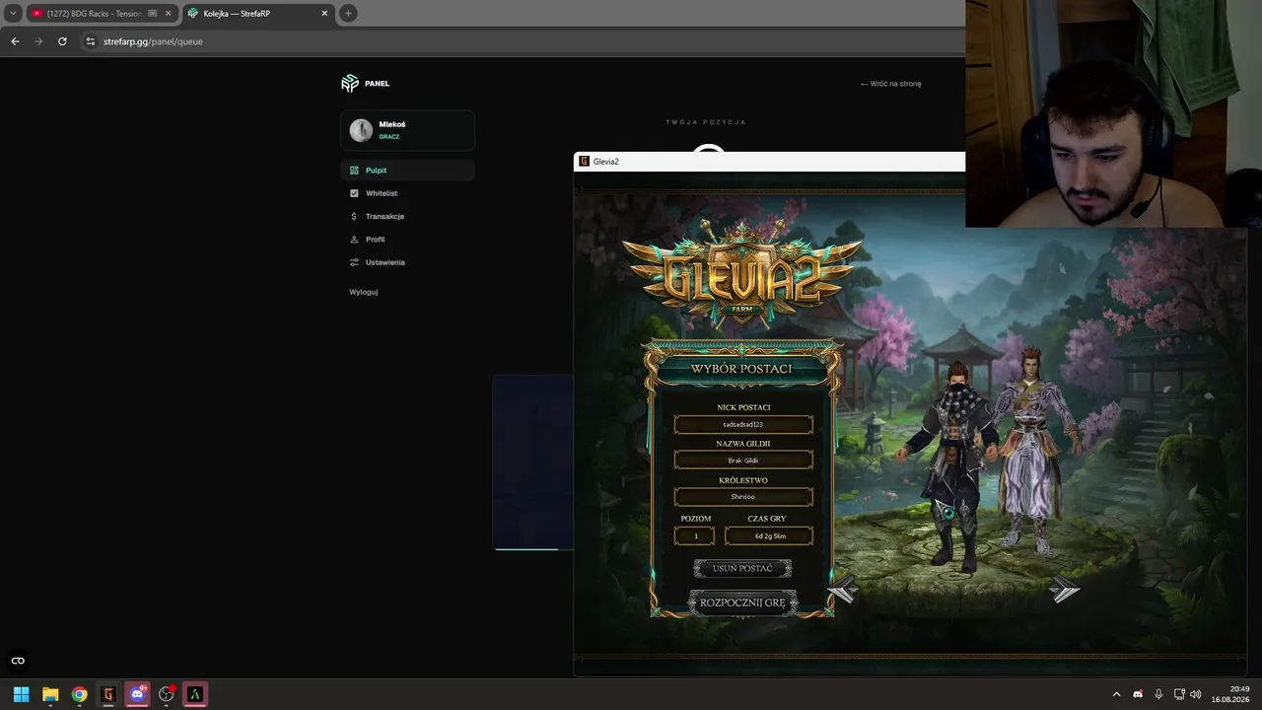1262x710 pixels.
Task: Click the Usuń Postać button
Action: 743,569
